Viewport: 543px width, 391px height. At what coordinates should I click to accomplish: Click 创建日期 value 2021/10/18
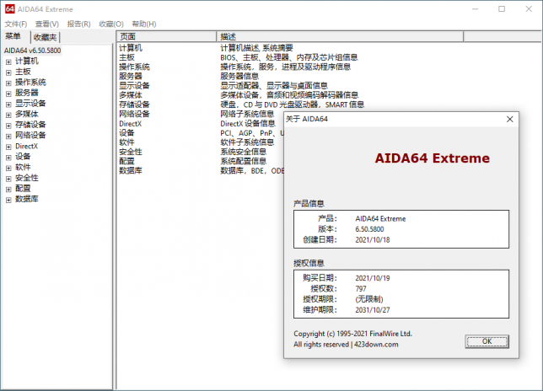tap(373, 240)
